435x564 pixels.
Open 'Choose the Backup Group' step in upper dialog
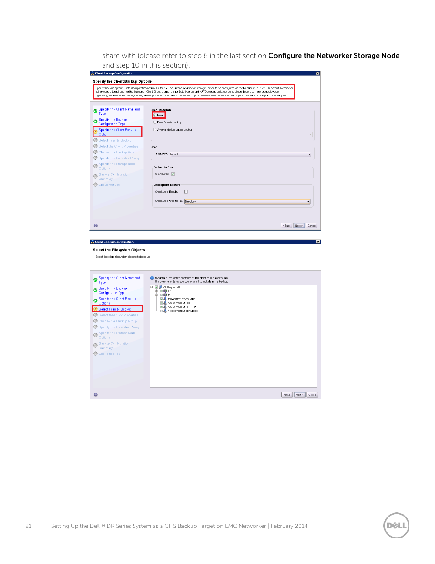[118, 152]
